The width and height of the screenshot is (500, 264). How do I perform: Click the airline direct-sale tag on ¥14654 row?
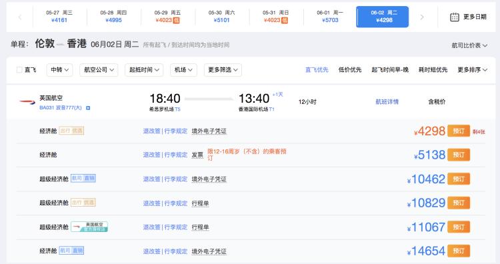point(71,251)
